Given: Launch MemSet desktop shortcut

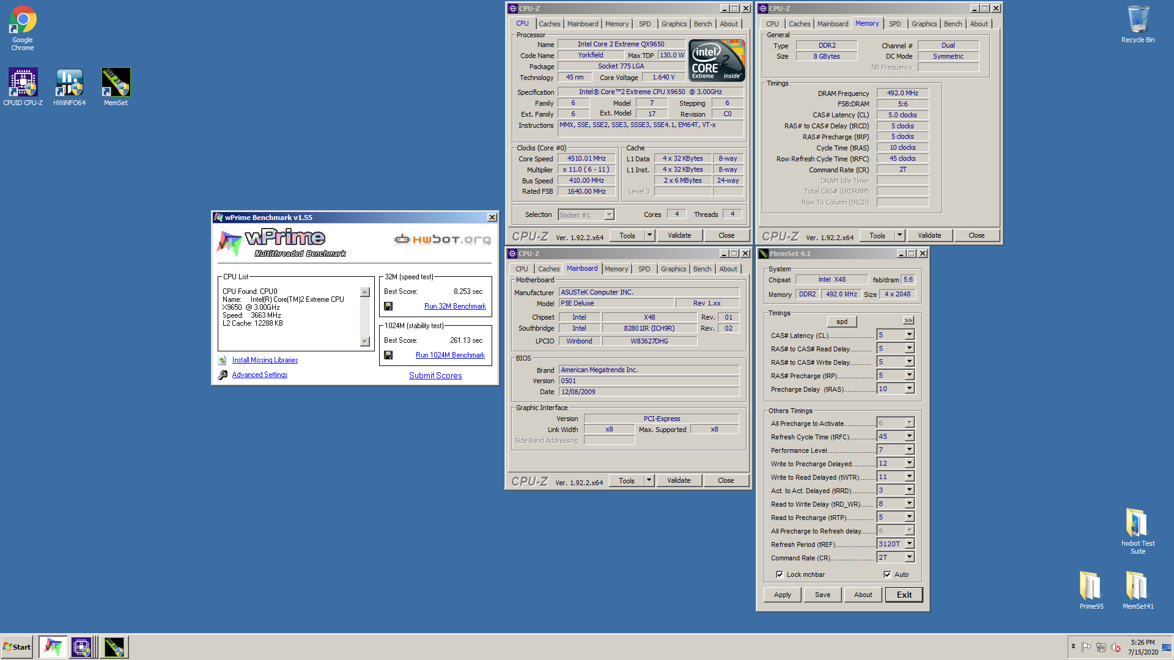Looking at the screenshot, I should click(x=116, y=87).
